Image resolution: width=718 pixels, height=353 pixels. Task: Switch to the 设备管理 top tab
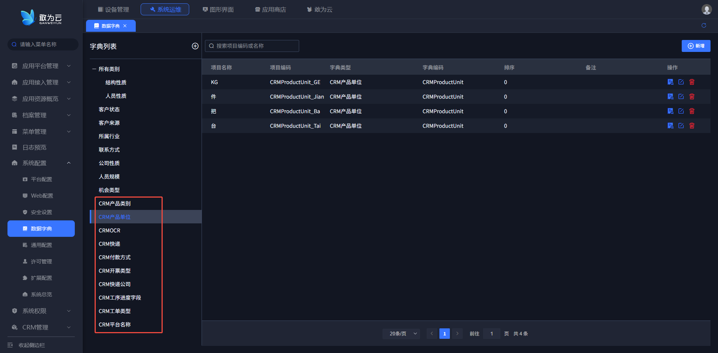[x=113, y=9]
